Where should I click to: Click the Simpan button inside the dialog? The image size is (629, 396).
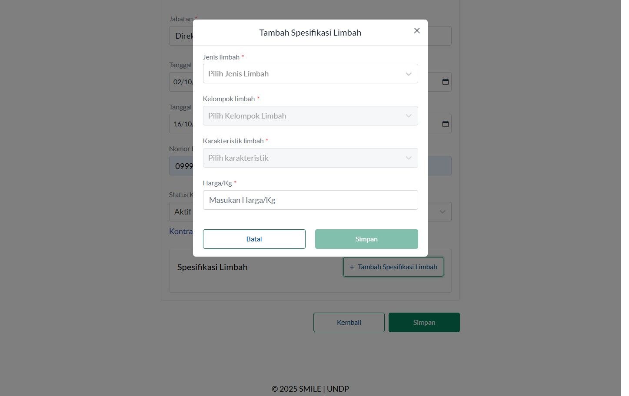point(366,239)
